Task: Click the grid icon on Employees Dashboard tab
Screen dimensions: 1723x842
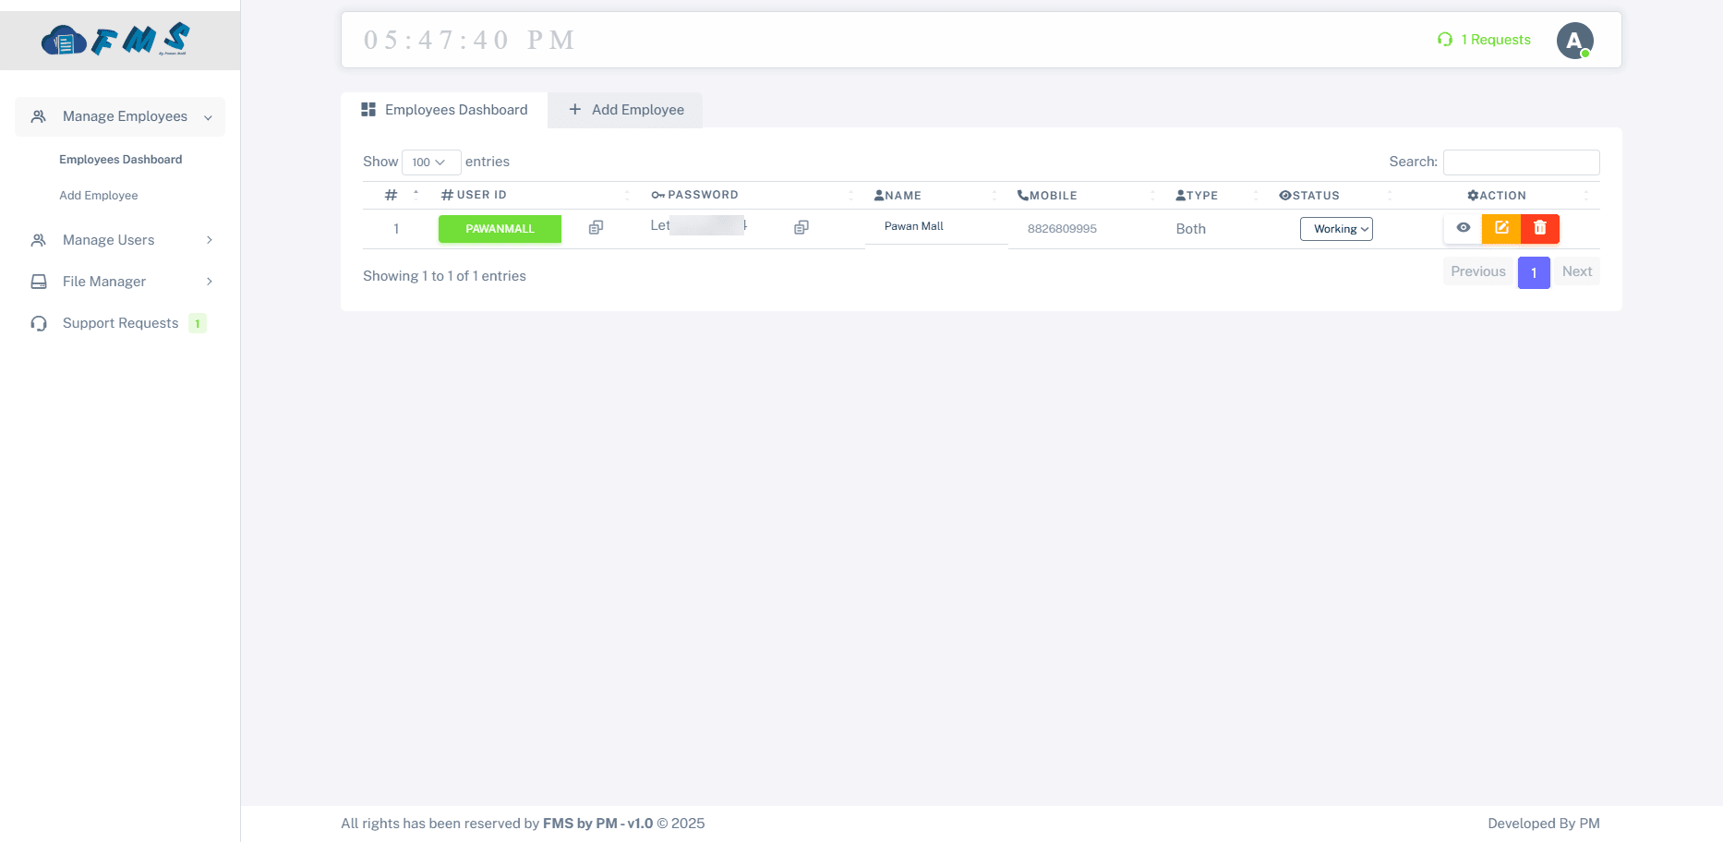Action: pyautogui.click(x=368, y=109)
